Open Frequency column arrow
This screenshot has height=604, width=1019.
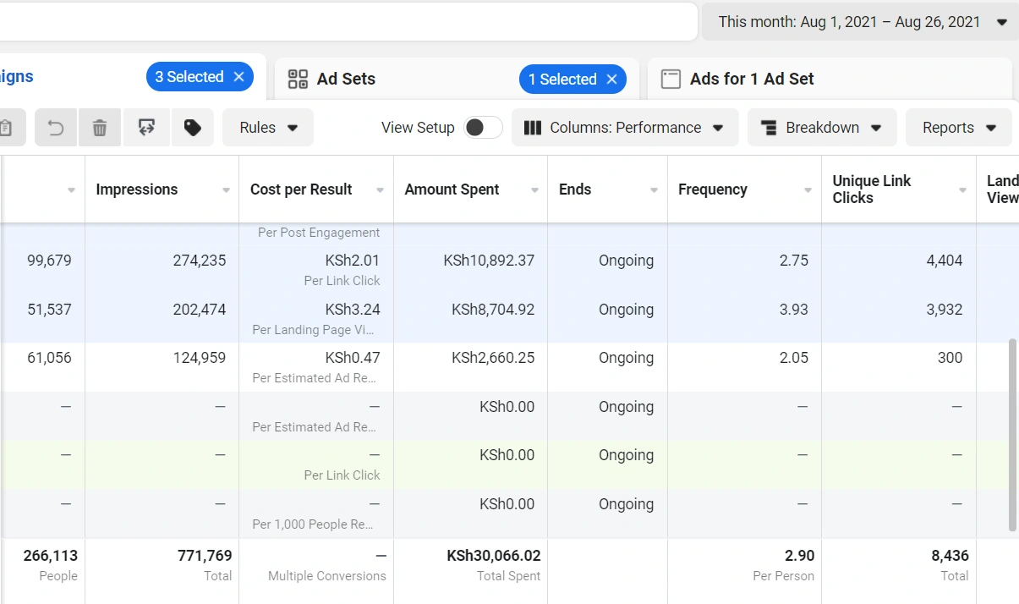click(x=808, y=190)
